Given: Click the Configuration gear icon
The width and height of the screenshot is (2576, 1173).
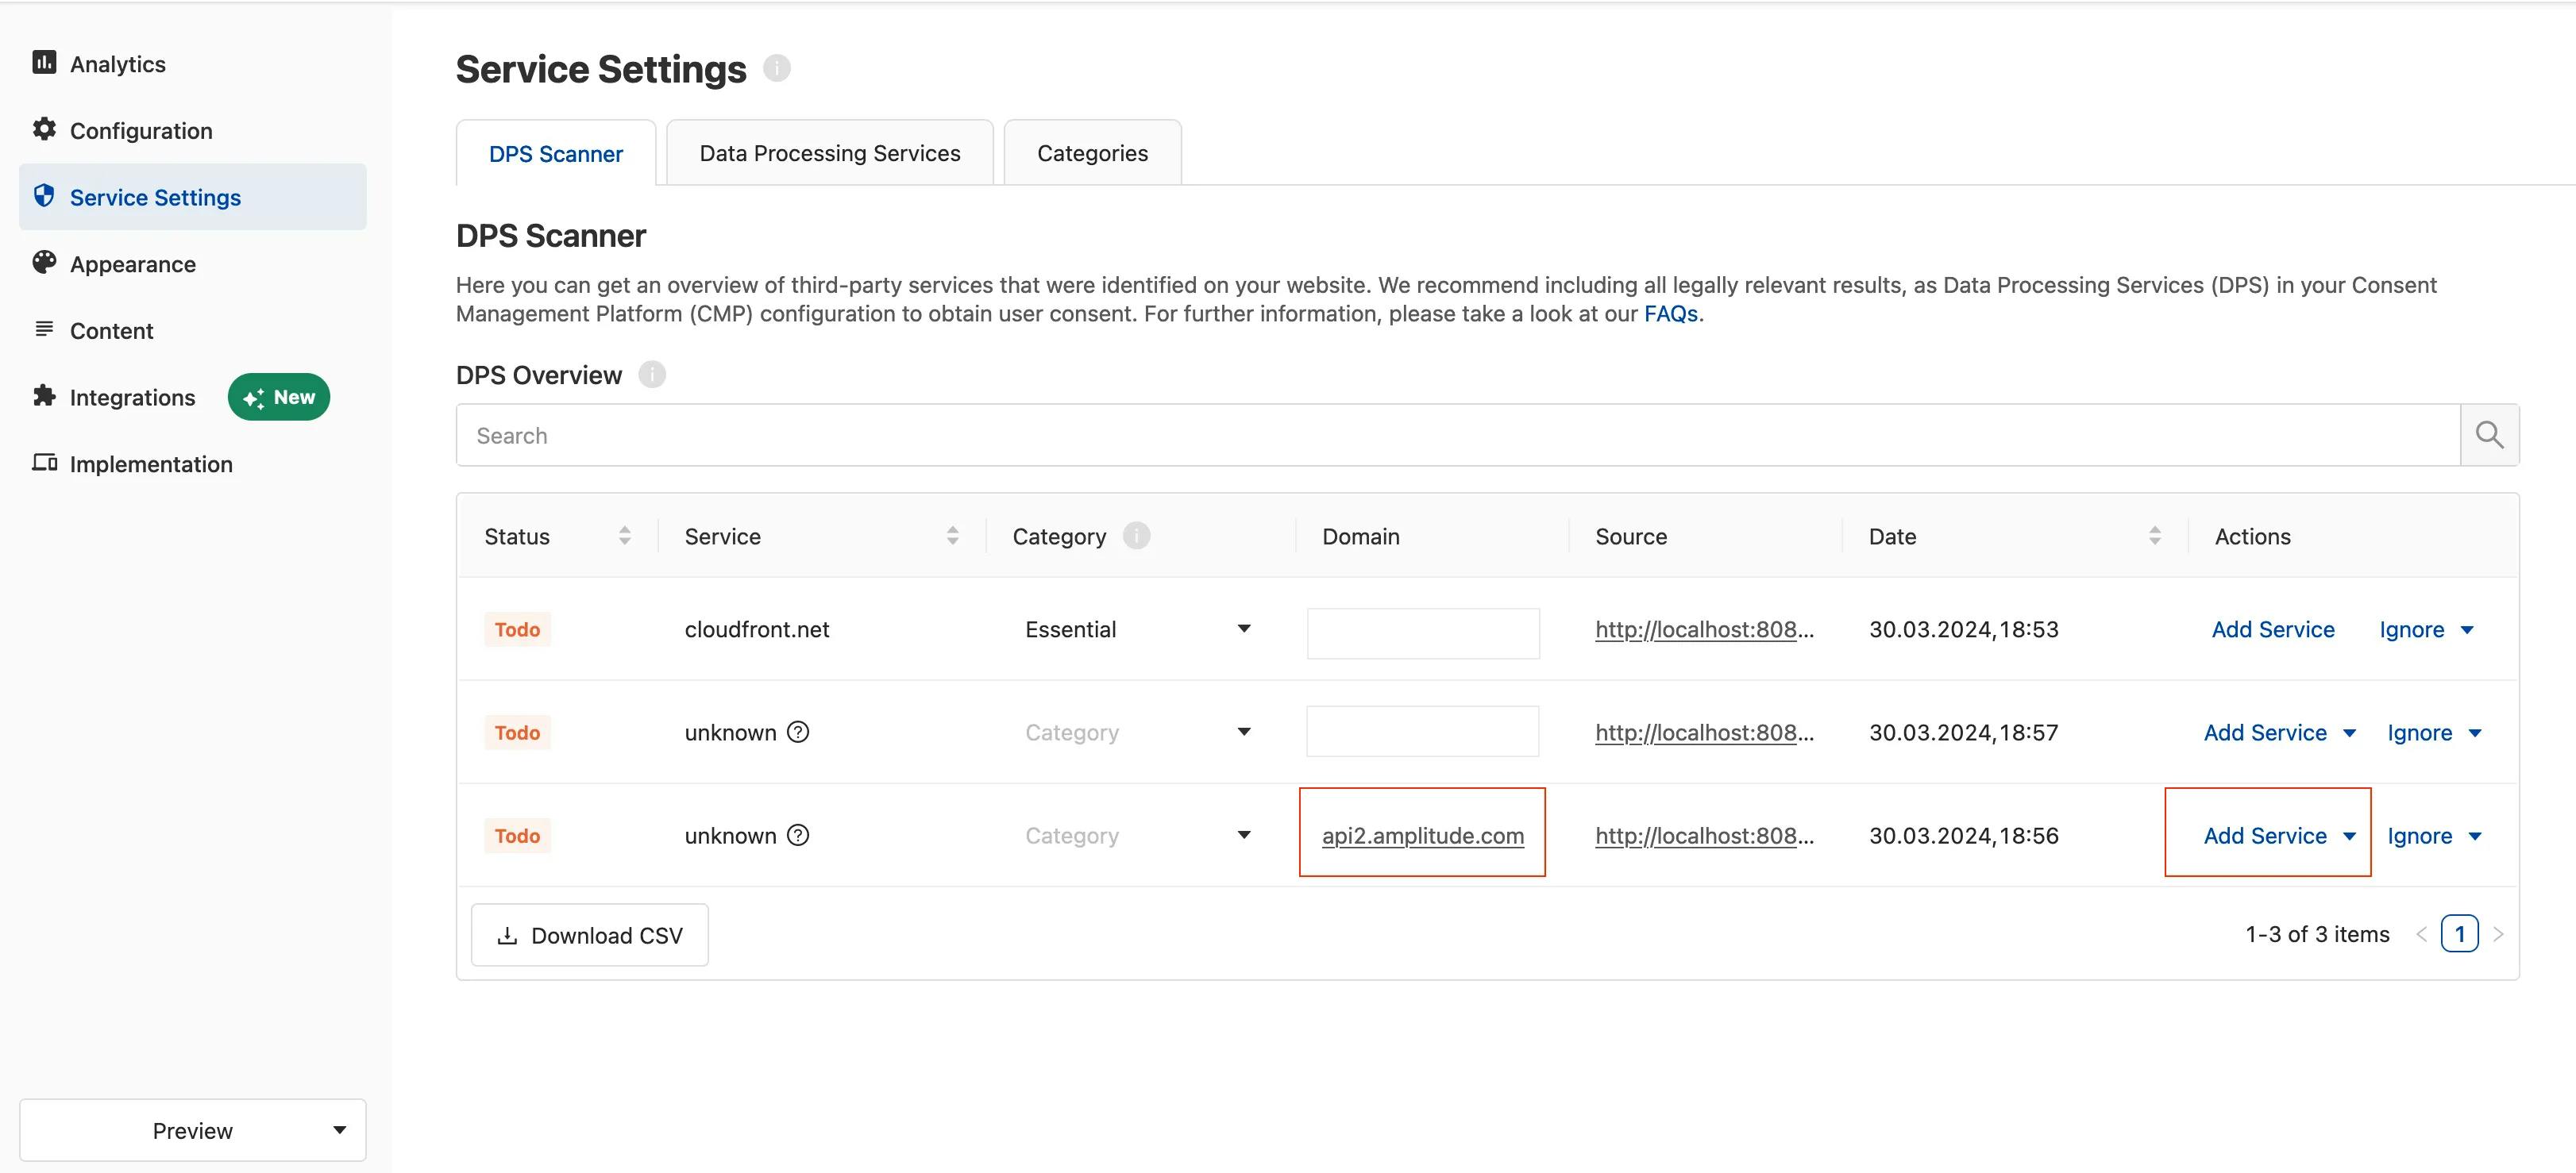Looking at the screenshot, I should click(x=44, y=129).
